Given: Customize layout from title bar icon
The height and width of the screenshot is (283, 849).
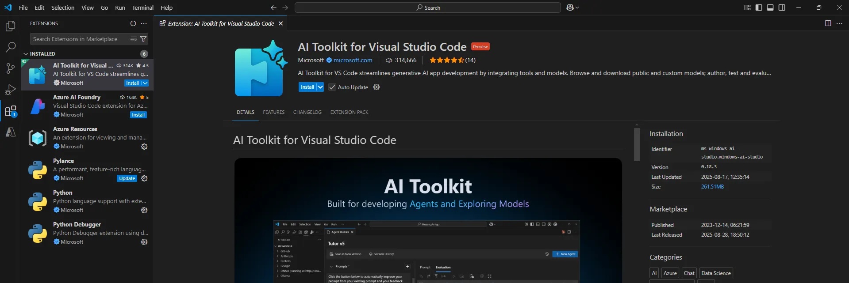Looking at the screenshot, I should point(747,8).
